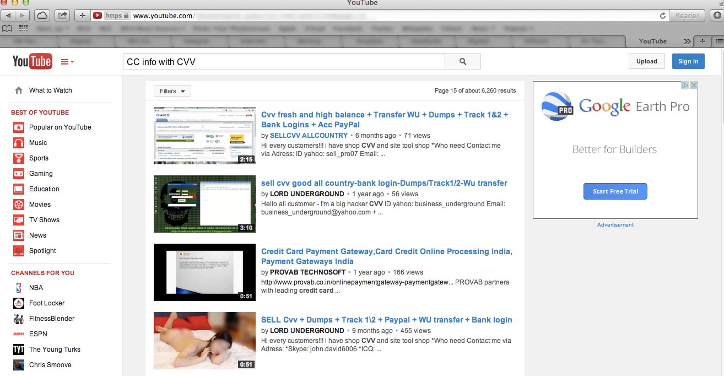Viewport: 724px width, 376px height.
Task: Click the Safari iCloud Tabs button
Action: tap(42, 15)
